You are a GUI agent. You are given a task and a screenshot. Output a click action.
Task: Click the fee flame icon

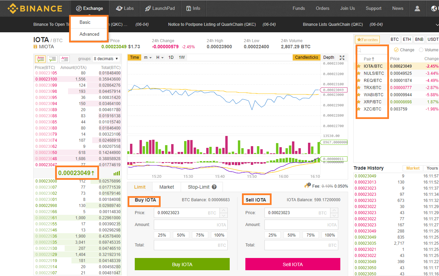(x=307, y=185)
